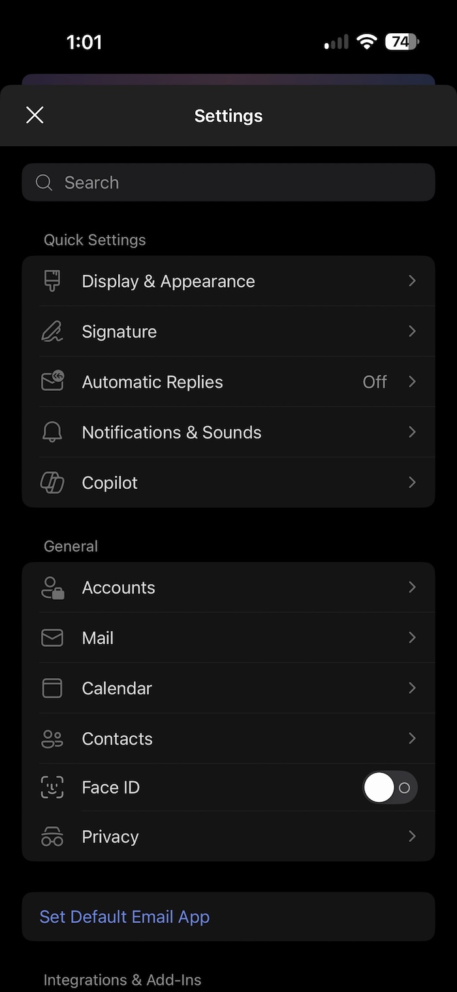Image resolution: width=457 pixels, height=992 pixels.
Task: Tap the Privacy row label
Action: point(110,837)
